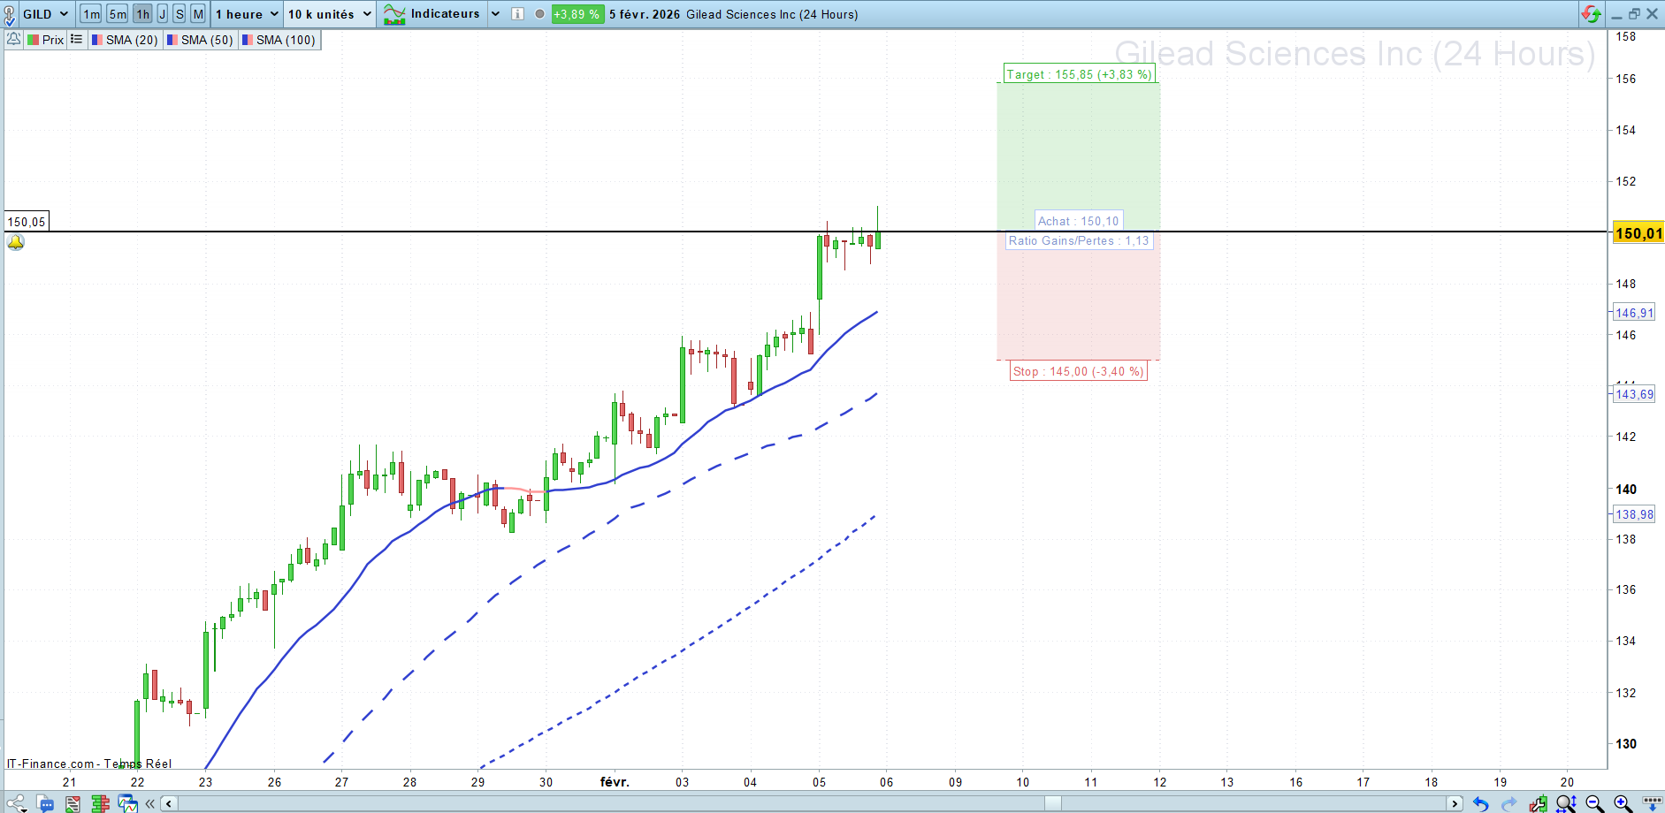Open SMA (50) indicator settings

pyautogui.click(x=200, y=40)
